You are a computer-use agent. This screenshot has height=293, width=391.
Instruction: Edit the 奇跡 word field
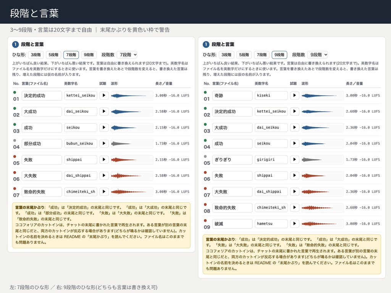pyautogui.click(x=232, y=95)
